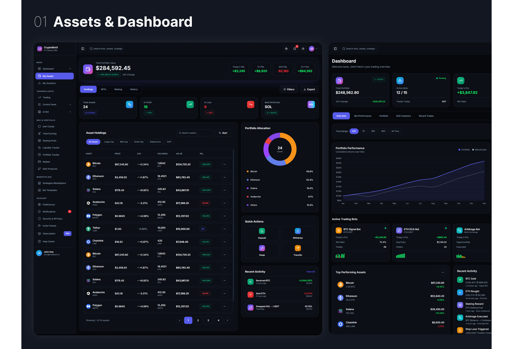
Task: Select the Stablecoins filter chip
Action: [155, 142]
